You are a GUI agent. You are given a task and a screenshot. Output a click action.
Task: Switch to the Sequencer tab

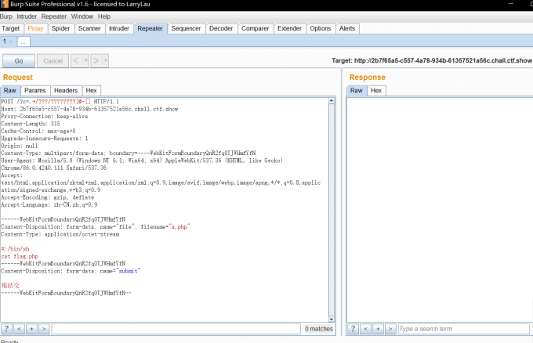point(186,28)
